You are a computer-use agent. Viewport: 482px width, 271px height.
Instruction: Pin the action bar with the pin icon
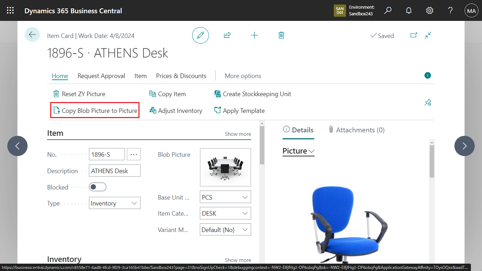coord(428,102)
